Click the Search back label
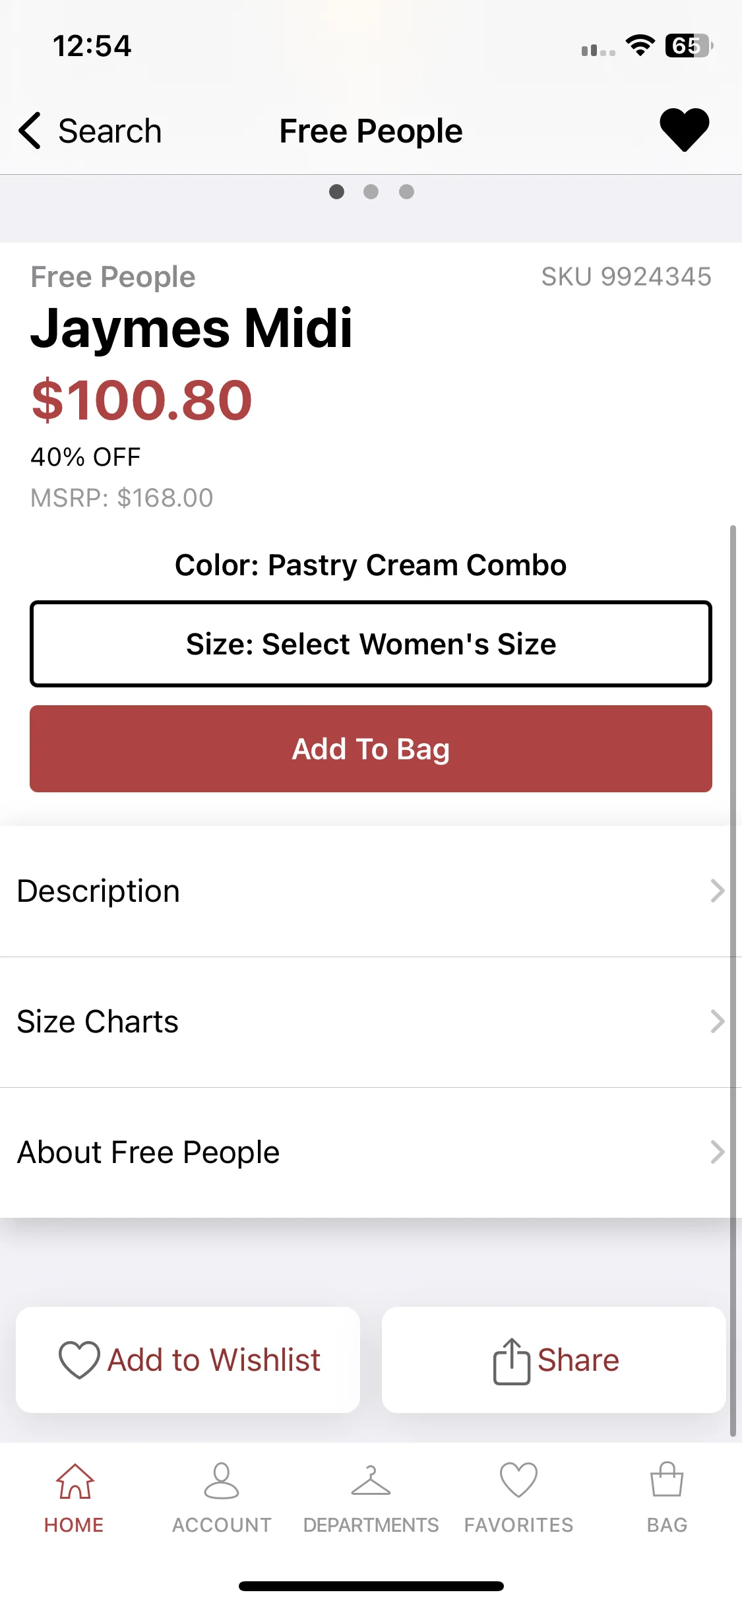The image size is (742, 1607). tap(110, 131)
